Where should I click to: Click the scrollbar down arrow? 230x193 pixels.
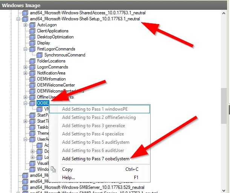[224, 190]
